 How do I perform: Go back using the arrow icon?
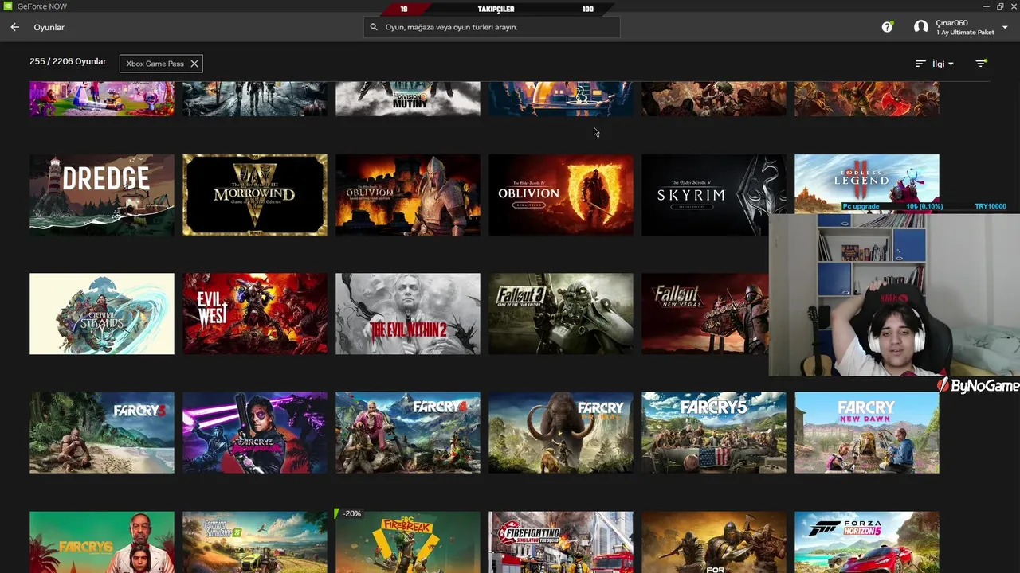(14, 27)
